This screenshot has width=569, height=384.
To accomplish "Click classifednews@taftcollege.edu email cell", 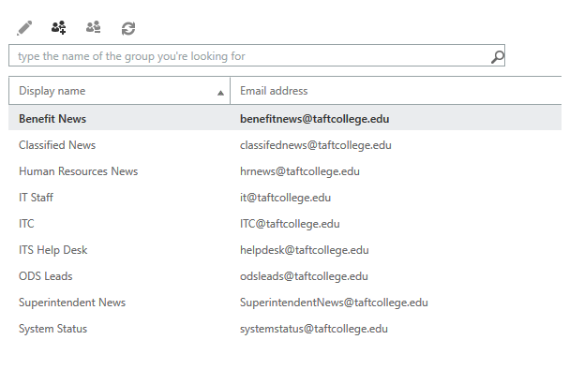I will [315, 145].
